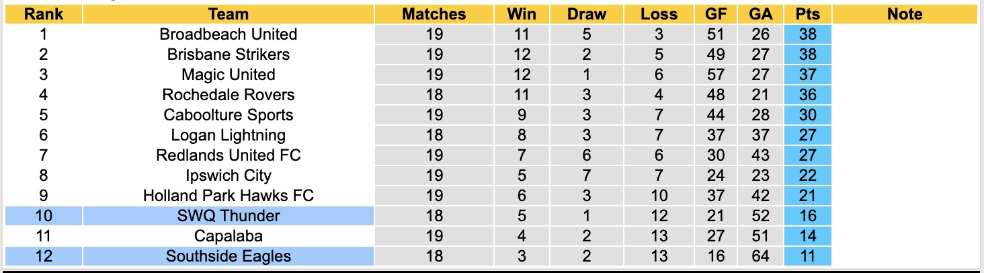
Task: Open the Ipswich City team link
Action: pyautogui.click(x=229, y=175)
